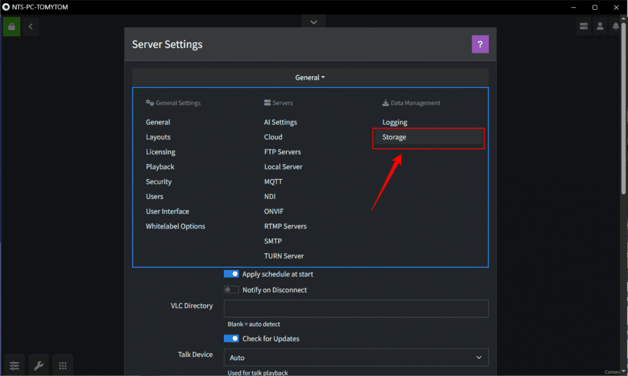This screenshot has height=376, width=628.
Task: Open the user account icon
Action: 600,26
